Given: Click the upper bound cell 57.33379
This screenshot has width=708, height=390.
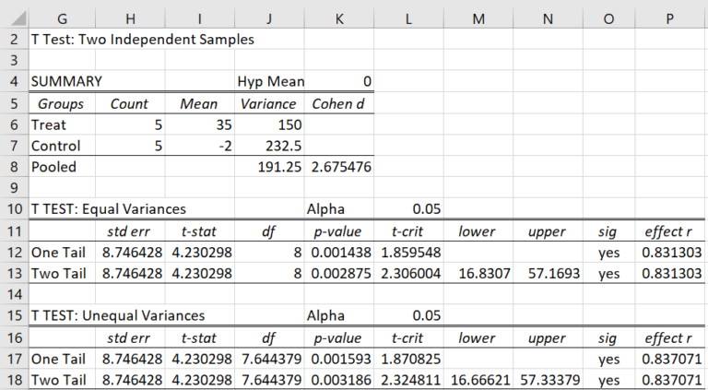Looking at the screenshot, I should [548, 379].
